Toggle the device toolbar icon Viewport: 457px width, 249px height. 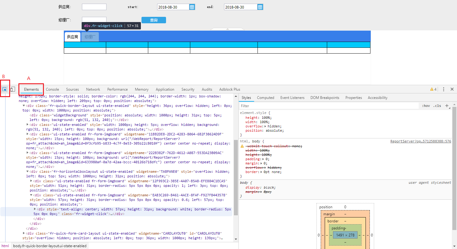(13, 89)
